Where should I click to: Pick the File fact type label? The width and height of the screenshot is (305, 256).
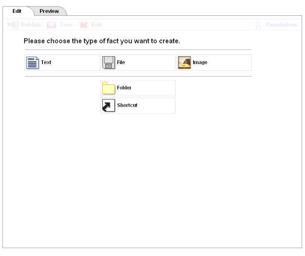pyautogui.click(x=121, y=63)
